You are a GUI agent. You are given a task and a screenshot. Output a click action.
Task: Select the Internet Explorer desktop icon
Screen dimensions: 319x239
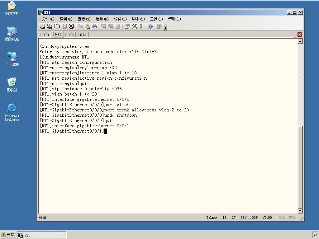coord(12,112)
